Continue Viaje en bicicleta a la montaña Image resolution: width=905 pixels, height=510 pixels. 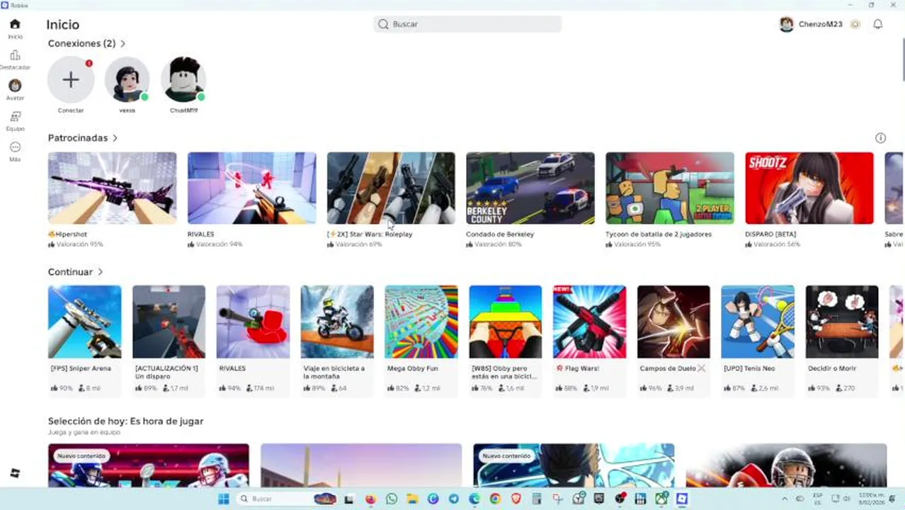[337, 322]
